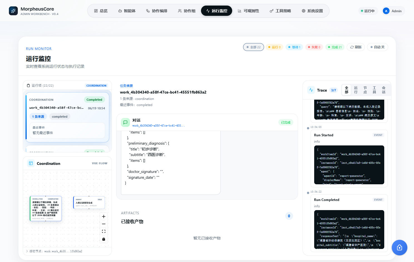The width and height of the screenshot is (414, 262).
Task: Open the 系统设置 tab
Action: point(312,11)
